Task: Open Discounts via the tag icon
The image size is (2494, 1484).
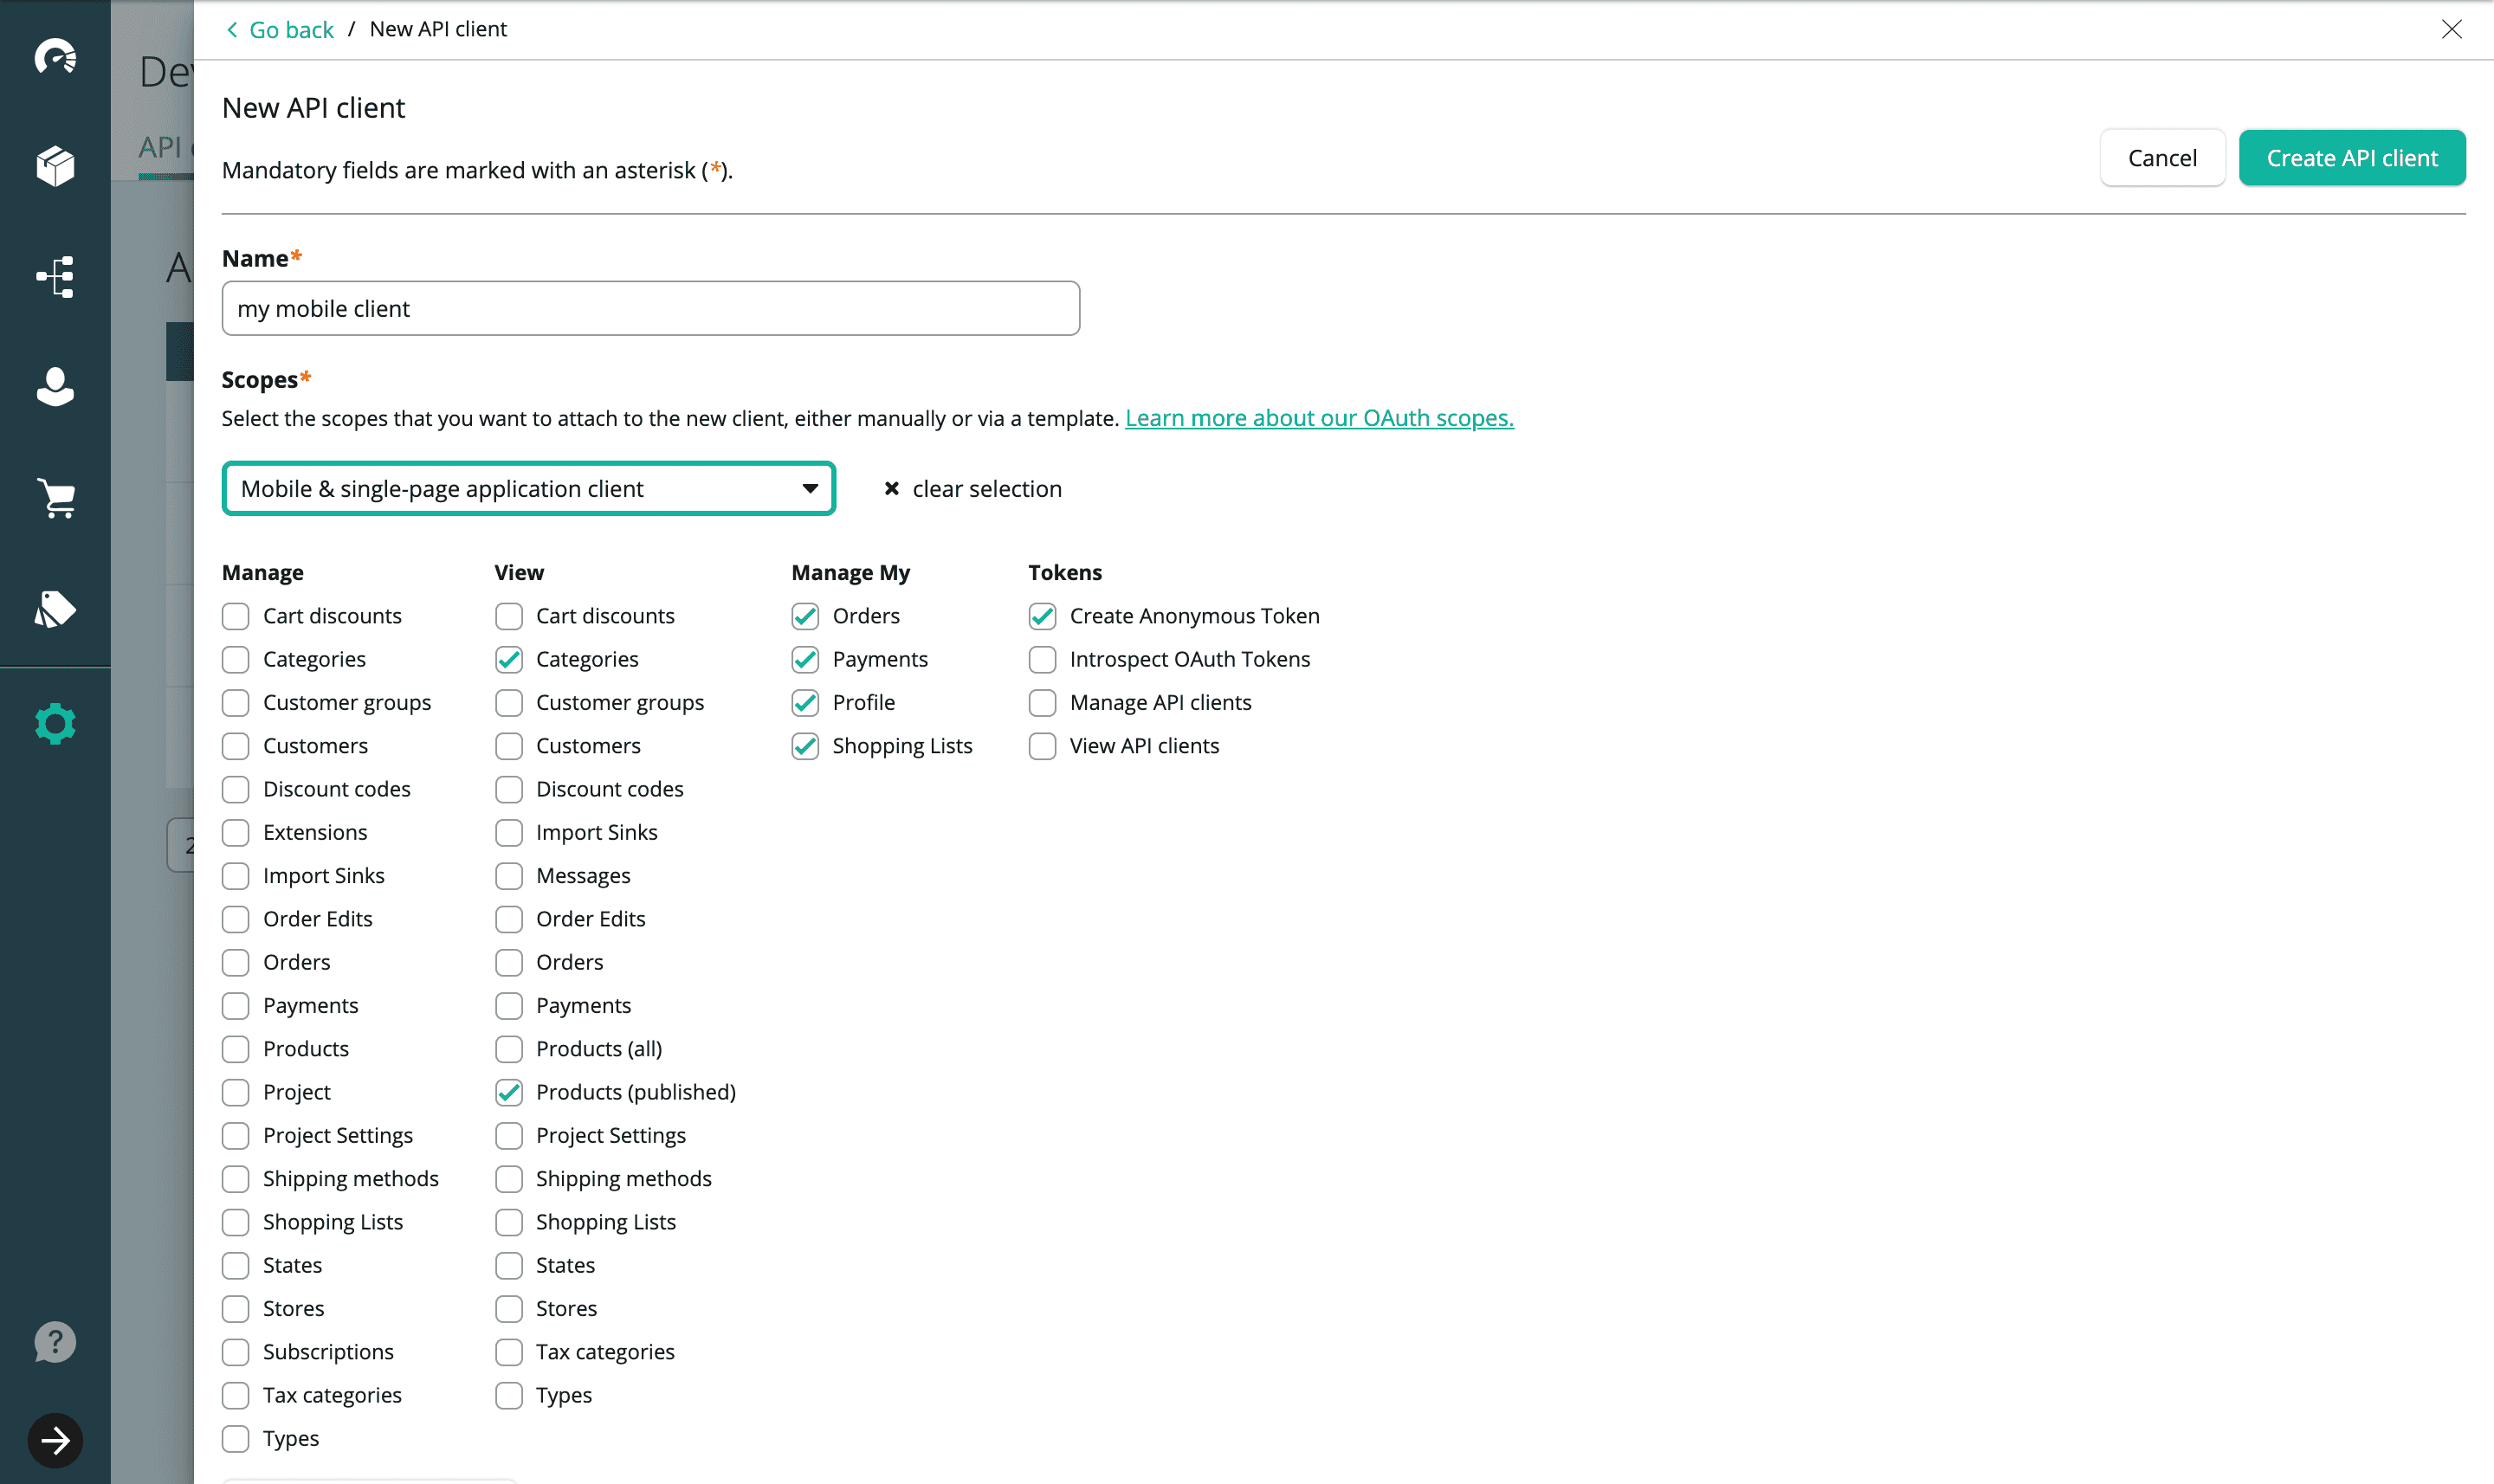Action: click(x=55, y=609)
